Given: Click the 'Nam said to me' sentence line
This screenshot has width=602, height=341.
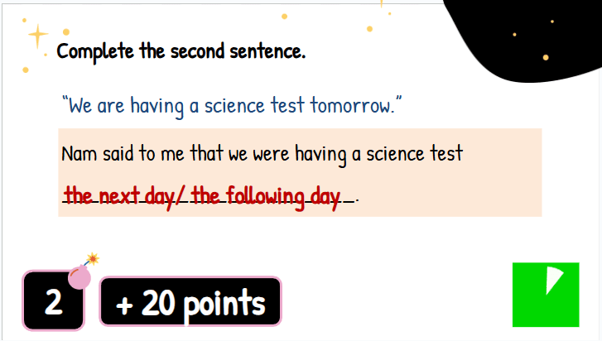Looking at the screenshot, I should 262,154.
